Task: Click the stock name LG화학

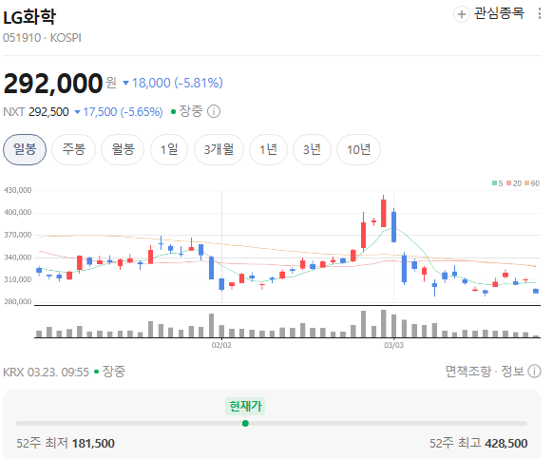Action: point(29,17)
